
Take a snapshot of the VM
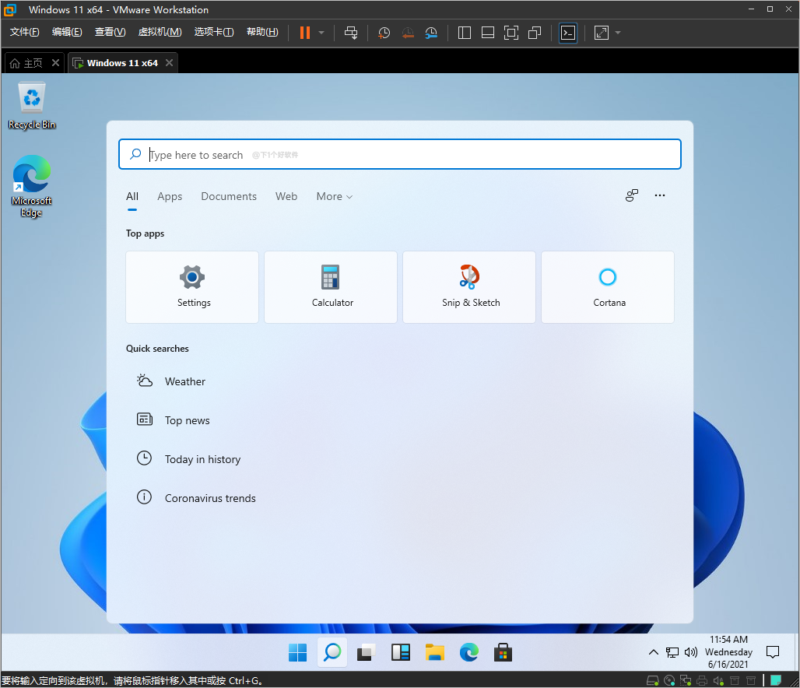point(383,33)
